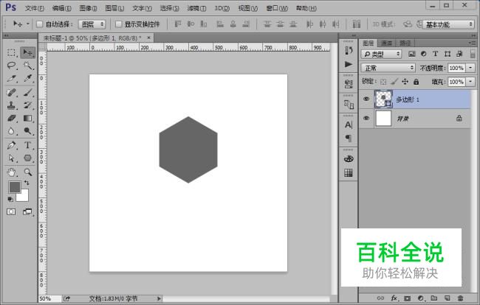
Task: Select the Rectangular Marquee tool
Action: 12,52
